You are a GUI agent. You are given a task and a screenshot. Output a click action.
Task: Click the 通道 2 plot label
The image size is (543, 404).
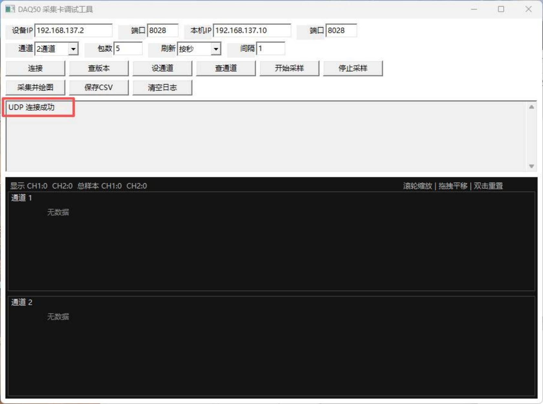(22, 302)
